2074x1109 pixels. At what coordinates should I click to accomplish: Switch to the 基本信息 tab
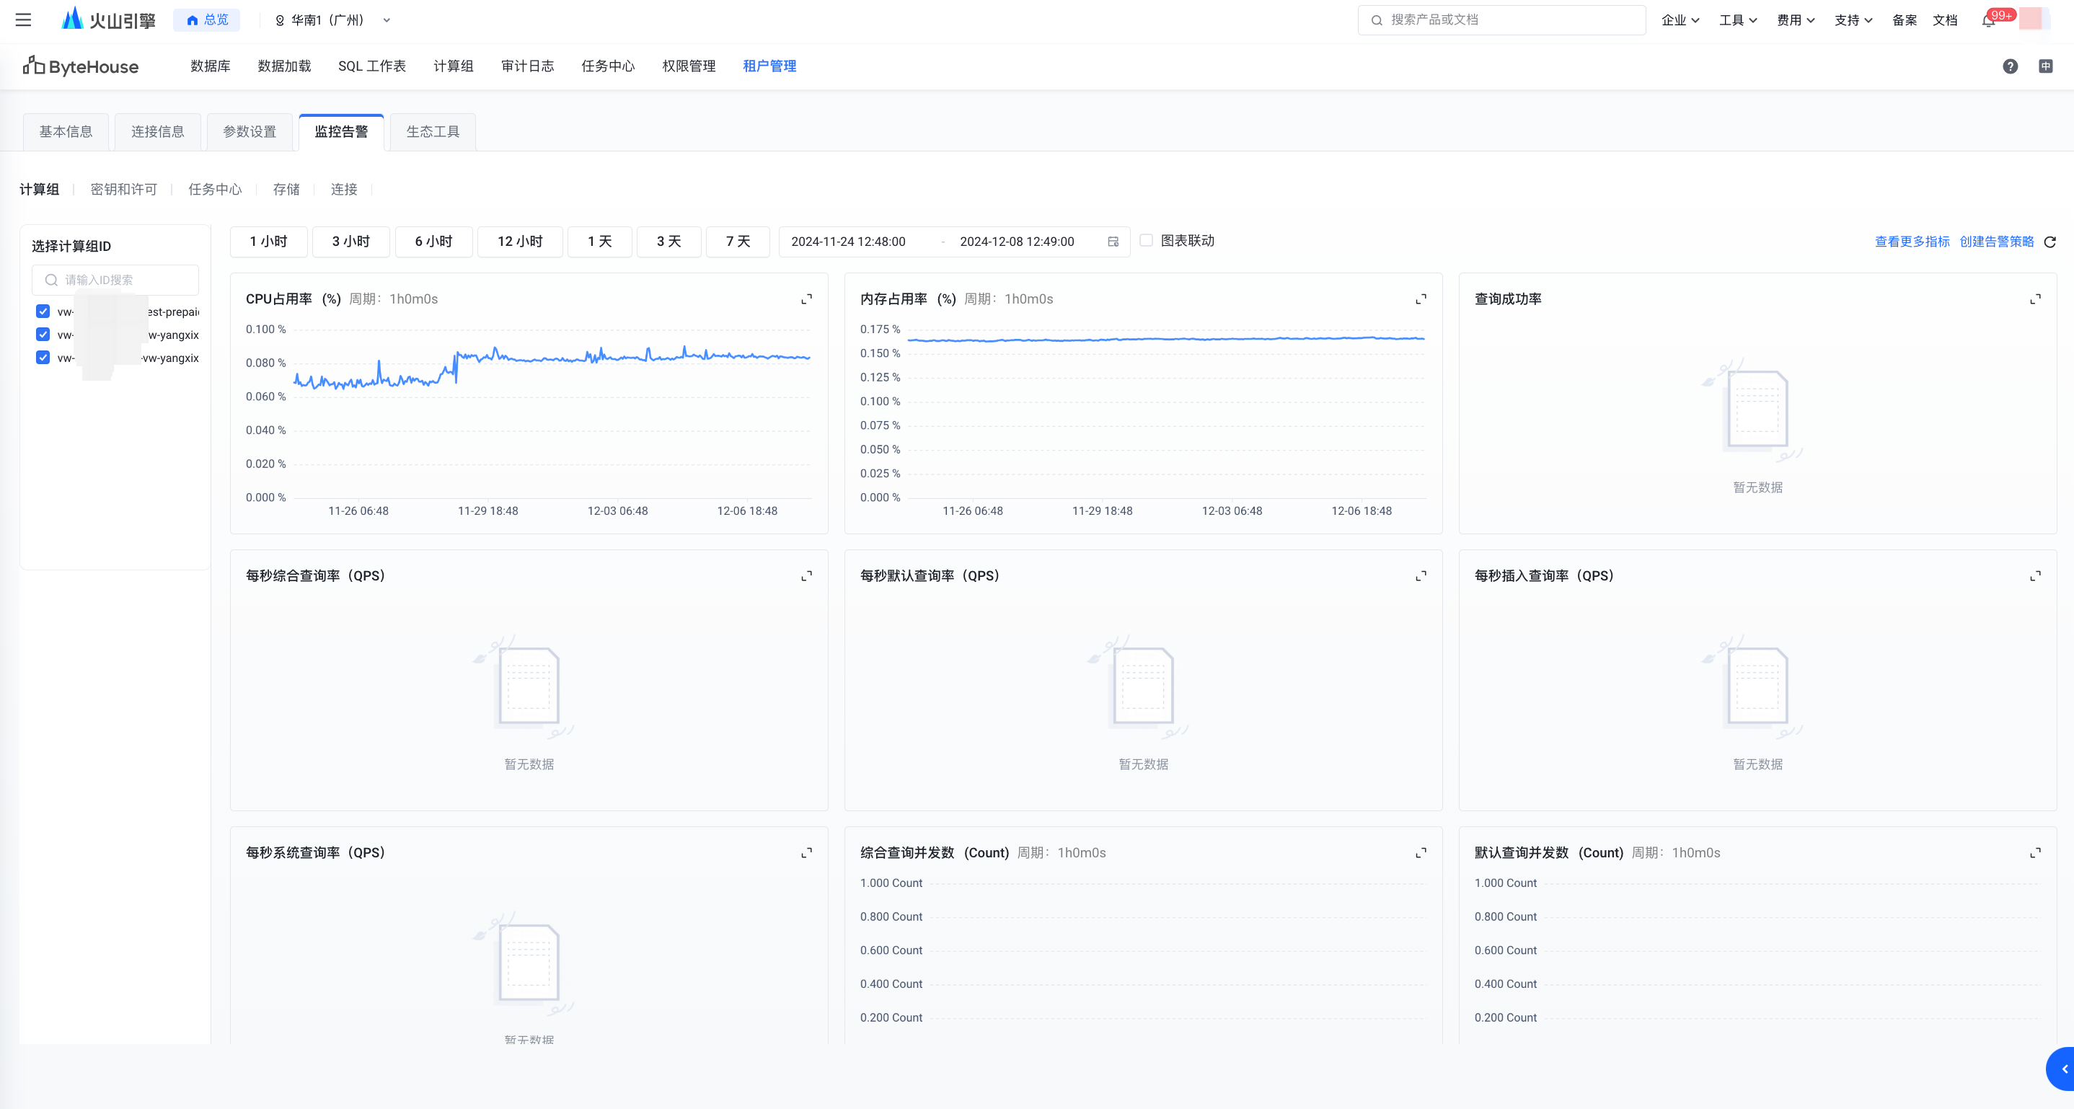(x=66, y=132)
